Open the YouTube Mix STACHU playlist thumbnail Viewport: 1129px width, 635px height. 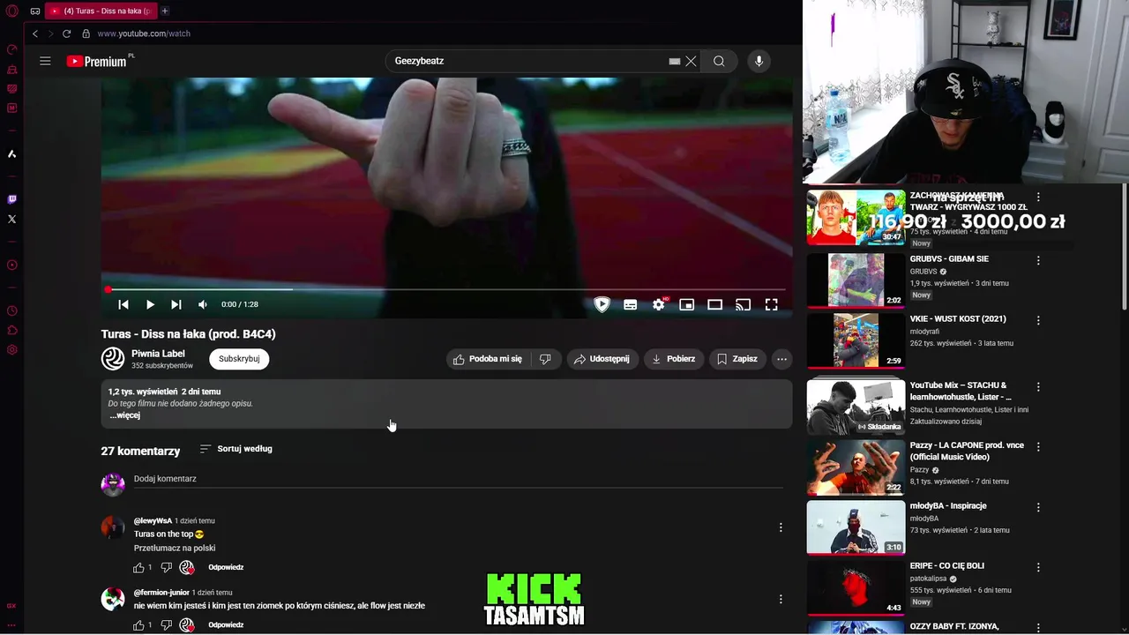click(856, 407)
